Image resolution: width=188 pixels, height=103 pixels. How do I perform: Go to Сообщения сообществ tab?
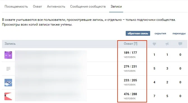(x=88, y=6)
